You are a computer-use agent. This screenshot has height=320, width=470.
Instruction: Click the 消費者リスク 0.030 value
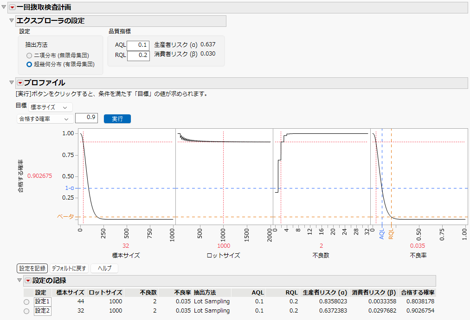point(208,54)
